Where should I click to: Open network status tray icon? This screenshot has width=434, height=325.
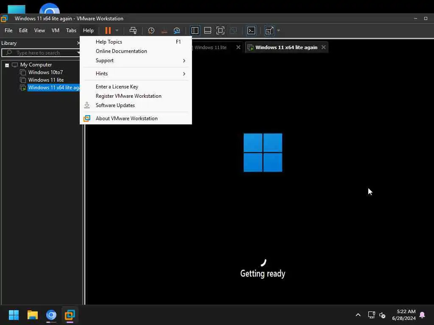pos(371,315)
